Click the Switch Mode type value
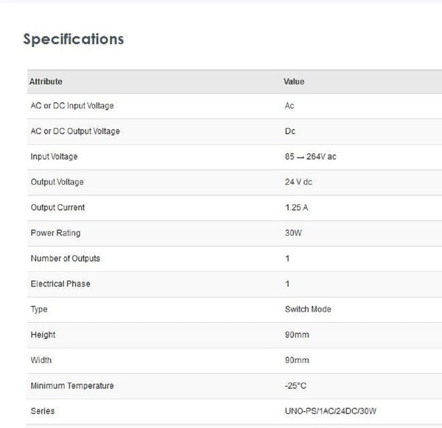Viewport: 442px width, 428px height. coord(308,309)
